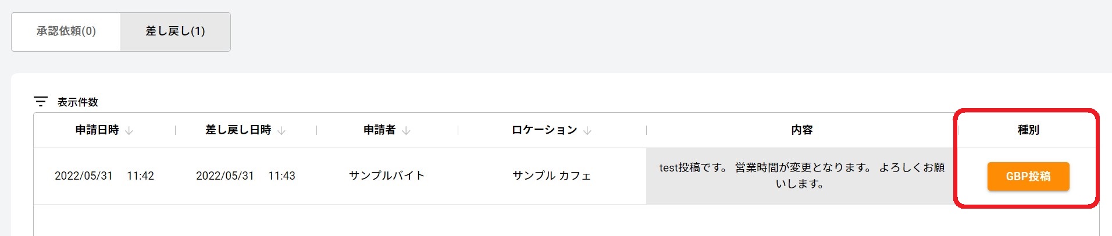
Task: Click the sort arrow beside 申請者
Action: coord(406,131)
